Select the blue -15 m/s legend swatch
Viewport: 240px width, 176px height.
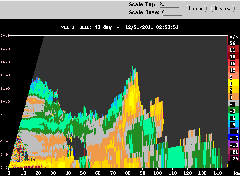point(233,138)
